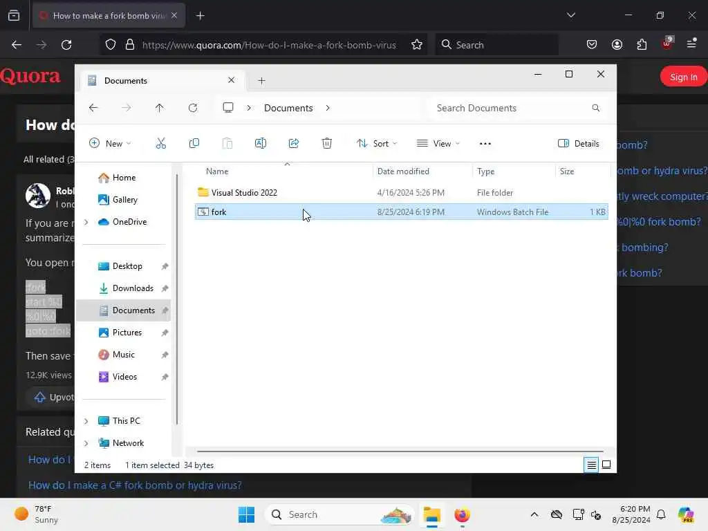Select the fork batch file
Screen dimensions: 708x531
point(402,212)
